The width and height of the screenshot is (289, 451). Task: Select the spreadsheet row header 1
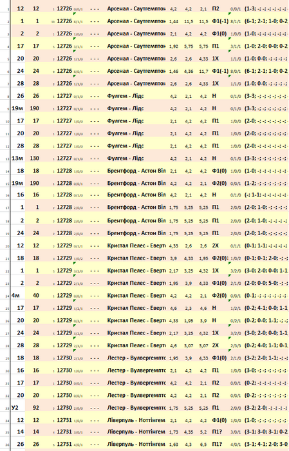8,10
